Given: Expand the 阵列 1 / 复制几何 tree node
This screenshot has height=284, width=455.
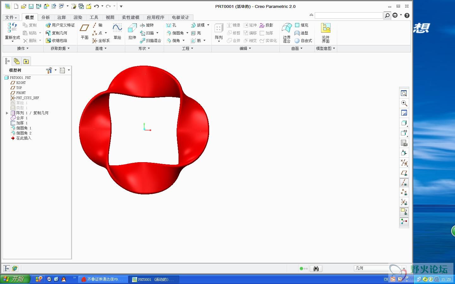Looking at the screenshot, I should click(x=7, y=113).
